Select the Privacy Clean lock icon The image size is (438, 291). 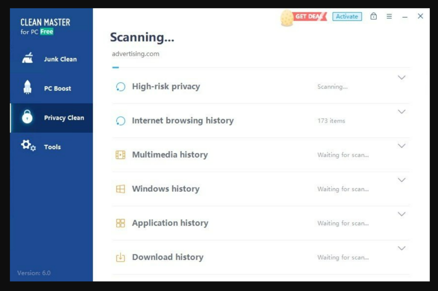pos(27,117)
